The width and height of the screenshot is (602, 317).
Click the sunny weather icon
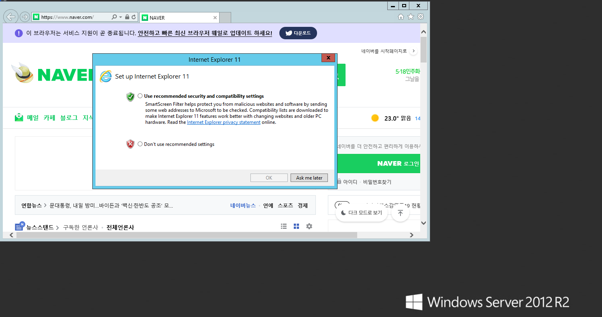375,118
